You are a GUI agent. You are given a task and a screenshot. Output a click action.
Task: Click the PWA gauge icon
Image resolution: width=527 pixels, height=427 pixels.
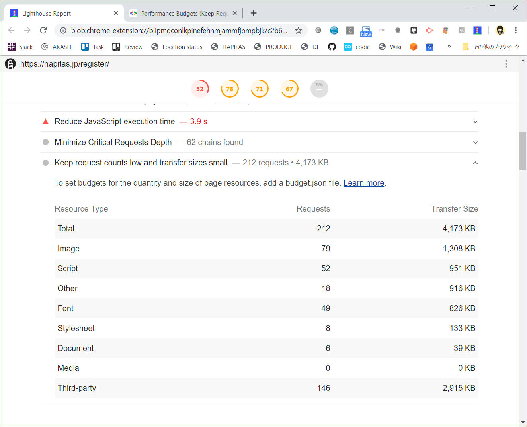[x=319, y=88]
